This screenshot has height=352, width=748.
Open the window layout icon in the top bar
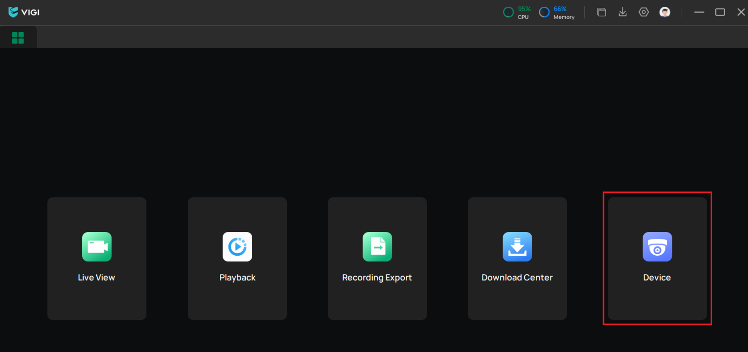coord(601,12)
